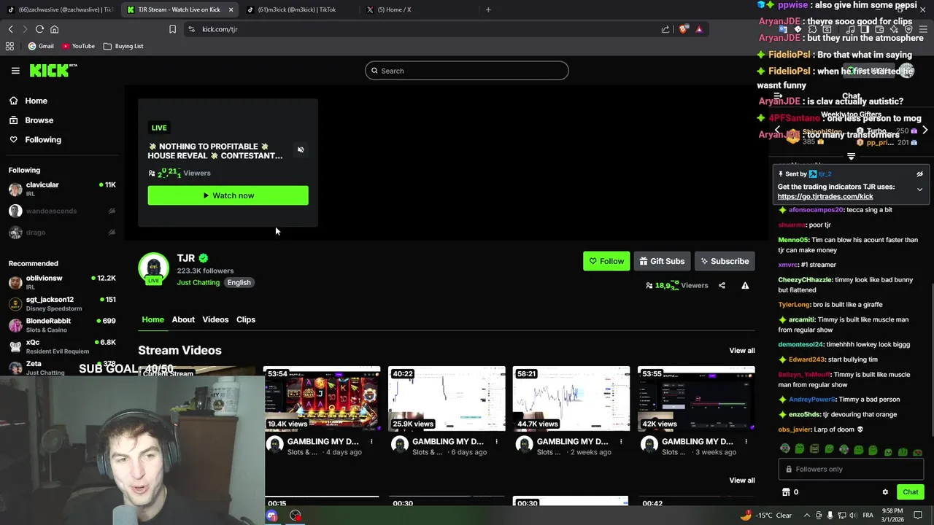Image resolution: width=934 pixels, height=525 pixels.
Task: Subscribe to the TJR channel
Action: point(725,261)
